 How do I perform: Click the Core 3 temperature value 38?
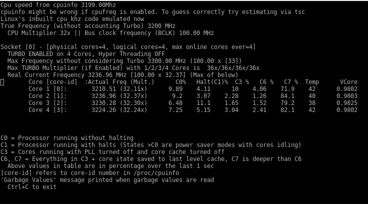pyautogui.click(x=312, y=103)
